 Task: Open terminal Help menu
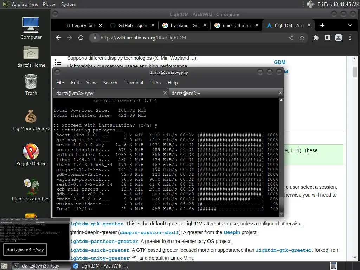[x=173, y=83]
